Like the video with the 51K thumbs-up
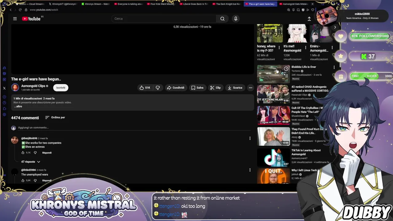Image resolution: width=393 pixels, height=221 pixels. pyautogui.click(x=145, y=88)
